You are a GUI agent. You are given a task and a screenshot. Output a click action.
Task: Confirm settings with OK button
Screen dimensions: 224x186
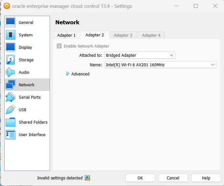point(140,178)
